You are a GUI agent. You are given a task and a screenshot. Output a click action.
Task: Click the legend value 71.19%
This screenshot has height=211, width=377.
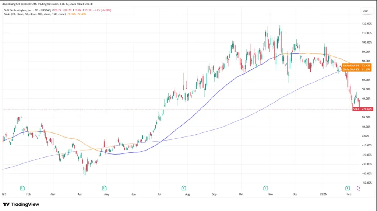(x=71, y=14)
